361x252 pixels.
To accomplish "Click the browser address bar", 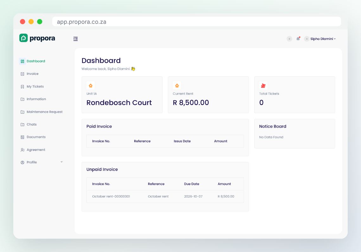I will (196, 22).
